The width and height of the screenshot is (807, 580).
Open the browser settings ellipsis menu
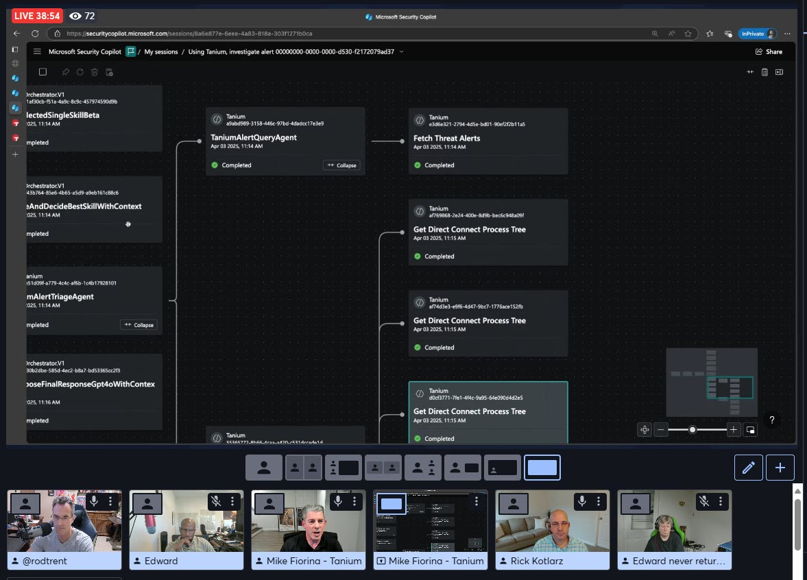[x=787, y=34]
